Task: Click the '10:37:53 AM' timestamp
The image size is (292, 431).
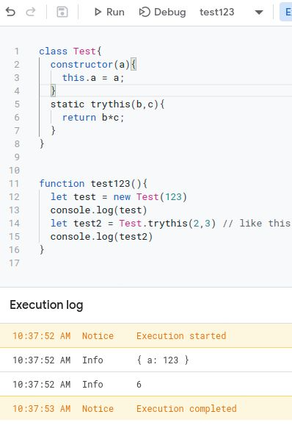Action: tap(42, 408)
